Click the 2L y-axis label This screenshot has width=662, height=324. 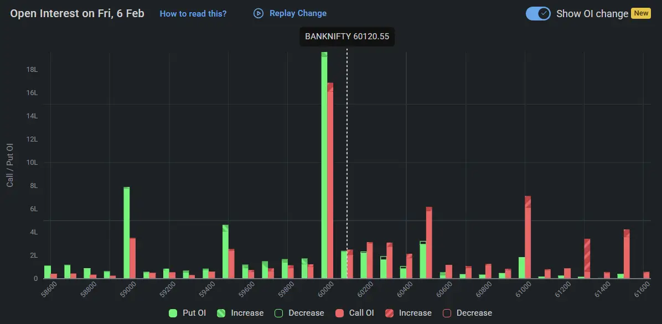(34, 255)
